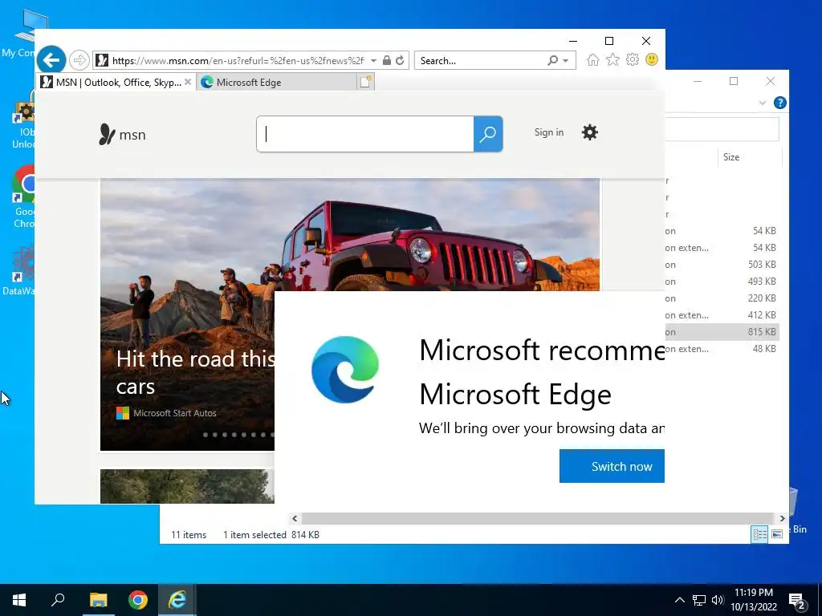Select the 815 KB file row
Image resolution: width=822 pixels, height=616 pixels.
point(722,332)
